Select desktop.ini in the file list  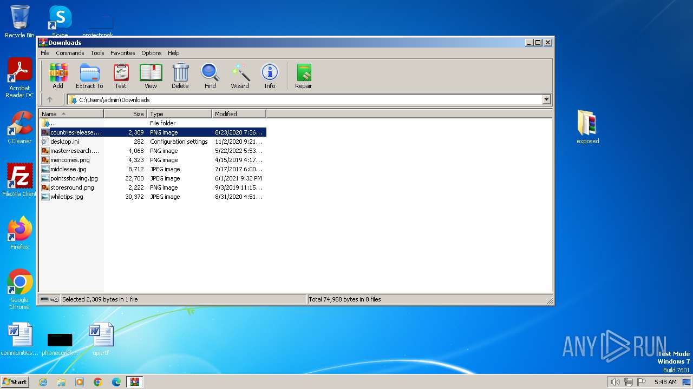(x=153, y=142)
